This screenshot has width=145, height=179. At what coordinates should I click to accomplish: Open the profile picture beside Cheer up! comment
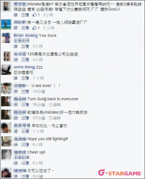click(x=6, y=155)
